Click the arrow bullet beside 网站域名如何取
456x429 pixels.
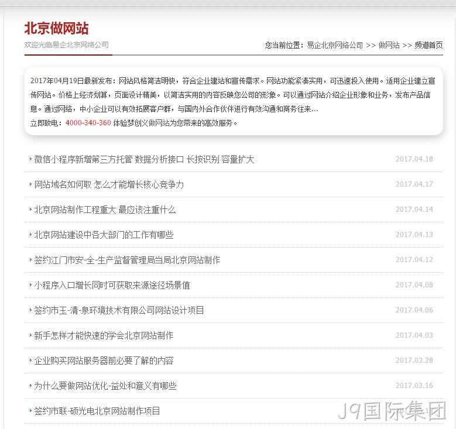pos(30,184)
